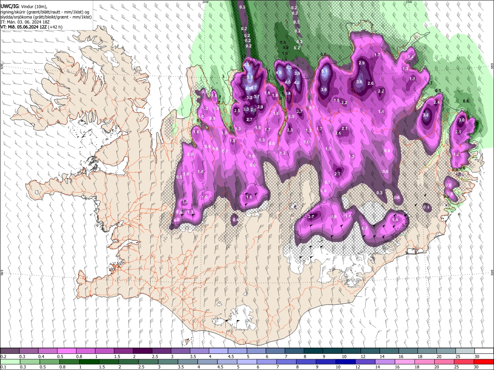
Task: Click the 'VT: Mið. 05.06.2024 12Z (+42 h)' line
Action: click(x=32, y=27)
